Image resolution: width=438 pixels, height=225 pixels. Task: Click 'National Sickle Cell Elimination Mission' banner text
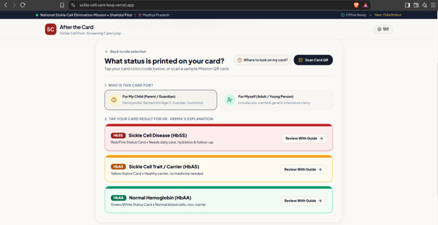pyautogui.click(x=73, y=15)
